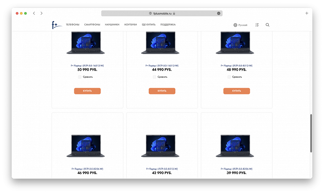Open the search magnifier icon
Viewport: 324px width, 194px height.
point(268,25)
